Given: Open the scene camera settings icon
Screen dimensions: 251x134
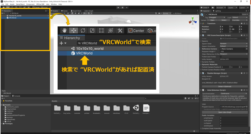Looking at the screenshot, I should (x=159, y=13).
